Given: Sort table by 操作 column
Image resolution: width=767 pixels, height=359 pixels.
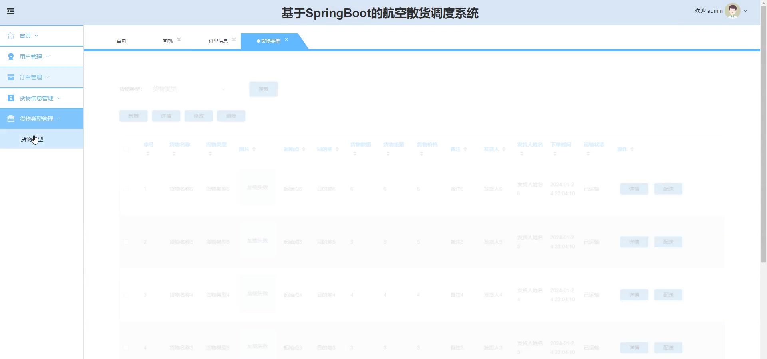Looking at the screenshot, I should click(x=632, y=149).
